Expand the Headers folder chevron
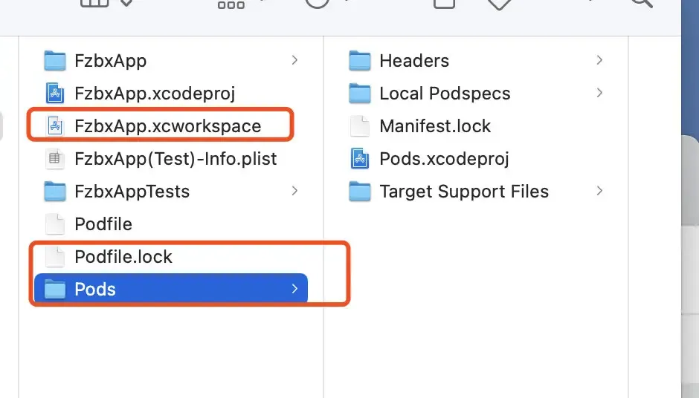This screenshot has width=699, height=398. pos(599,60)
